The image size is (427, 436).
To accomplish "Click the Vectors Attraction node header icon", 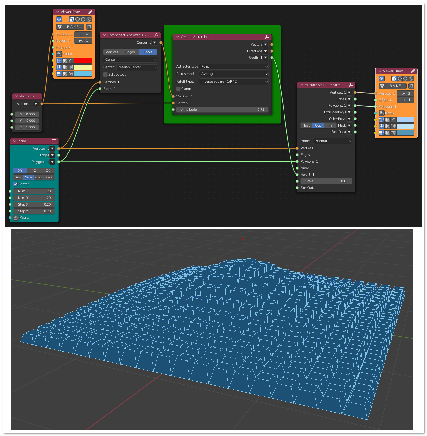I will tap(267, 37).
